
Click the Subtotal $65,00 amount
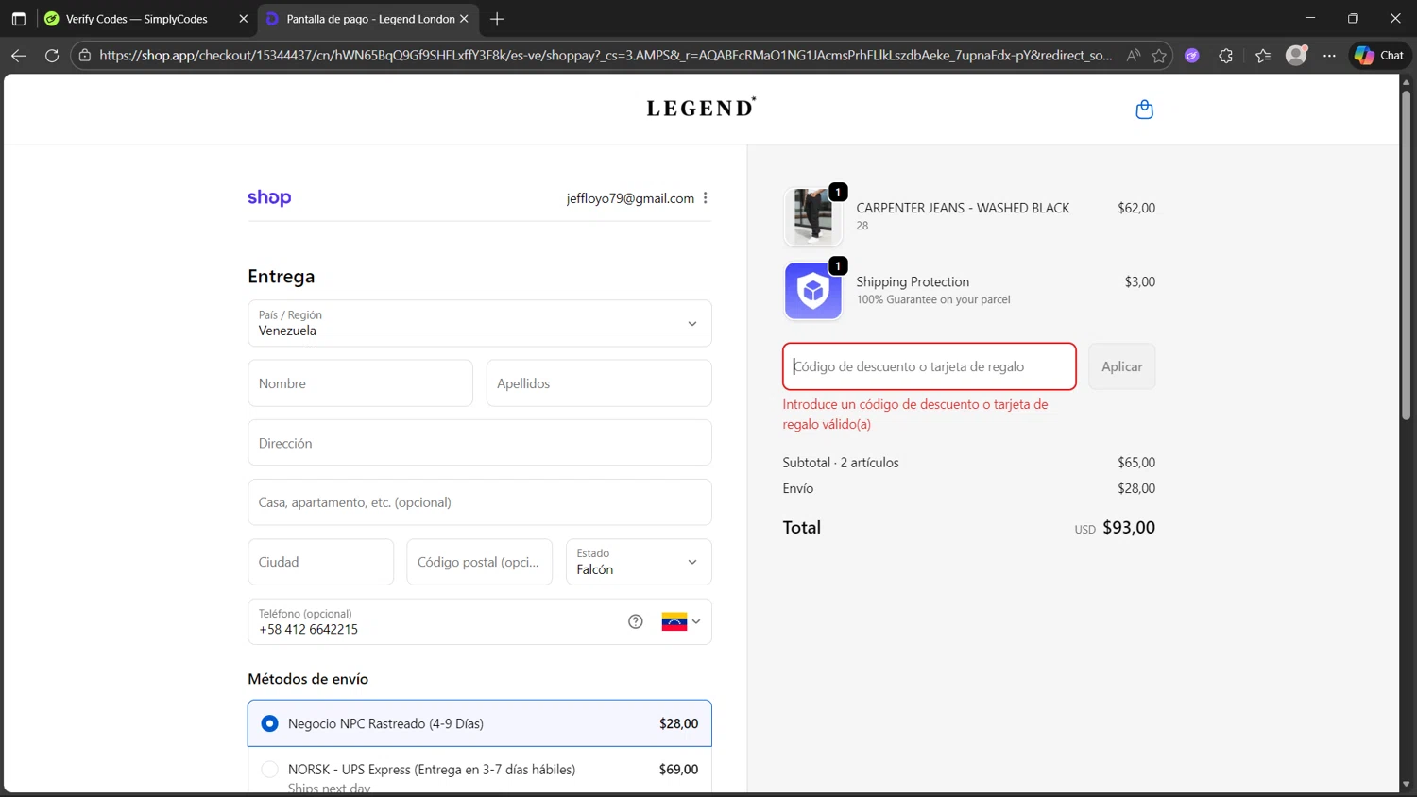(1136, 463)
